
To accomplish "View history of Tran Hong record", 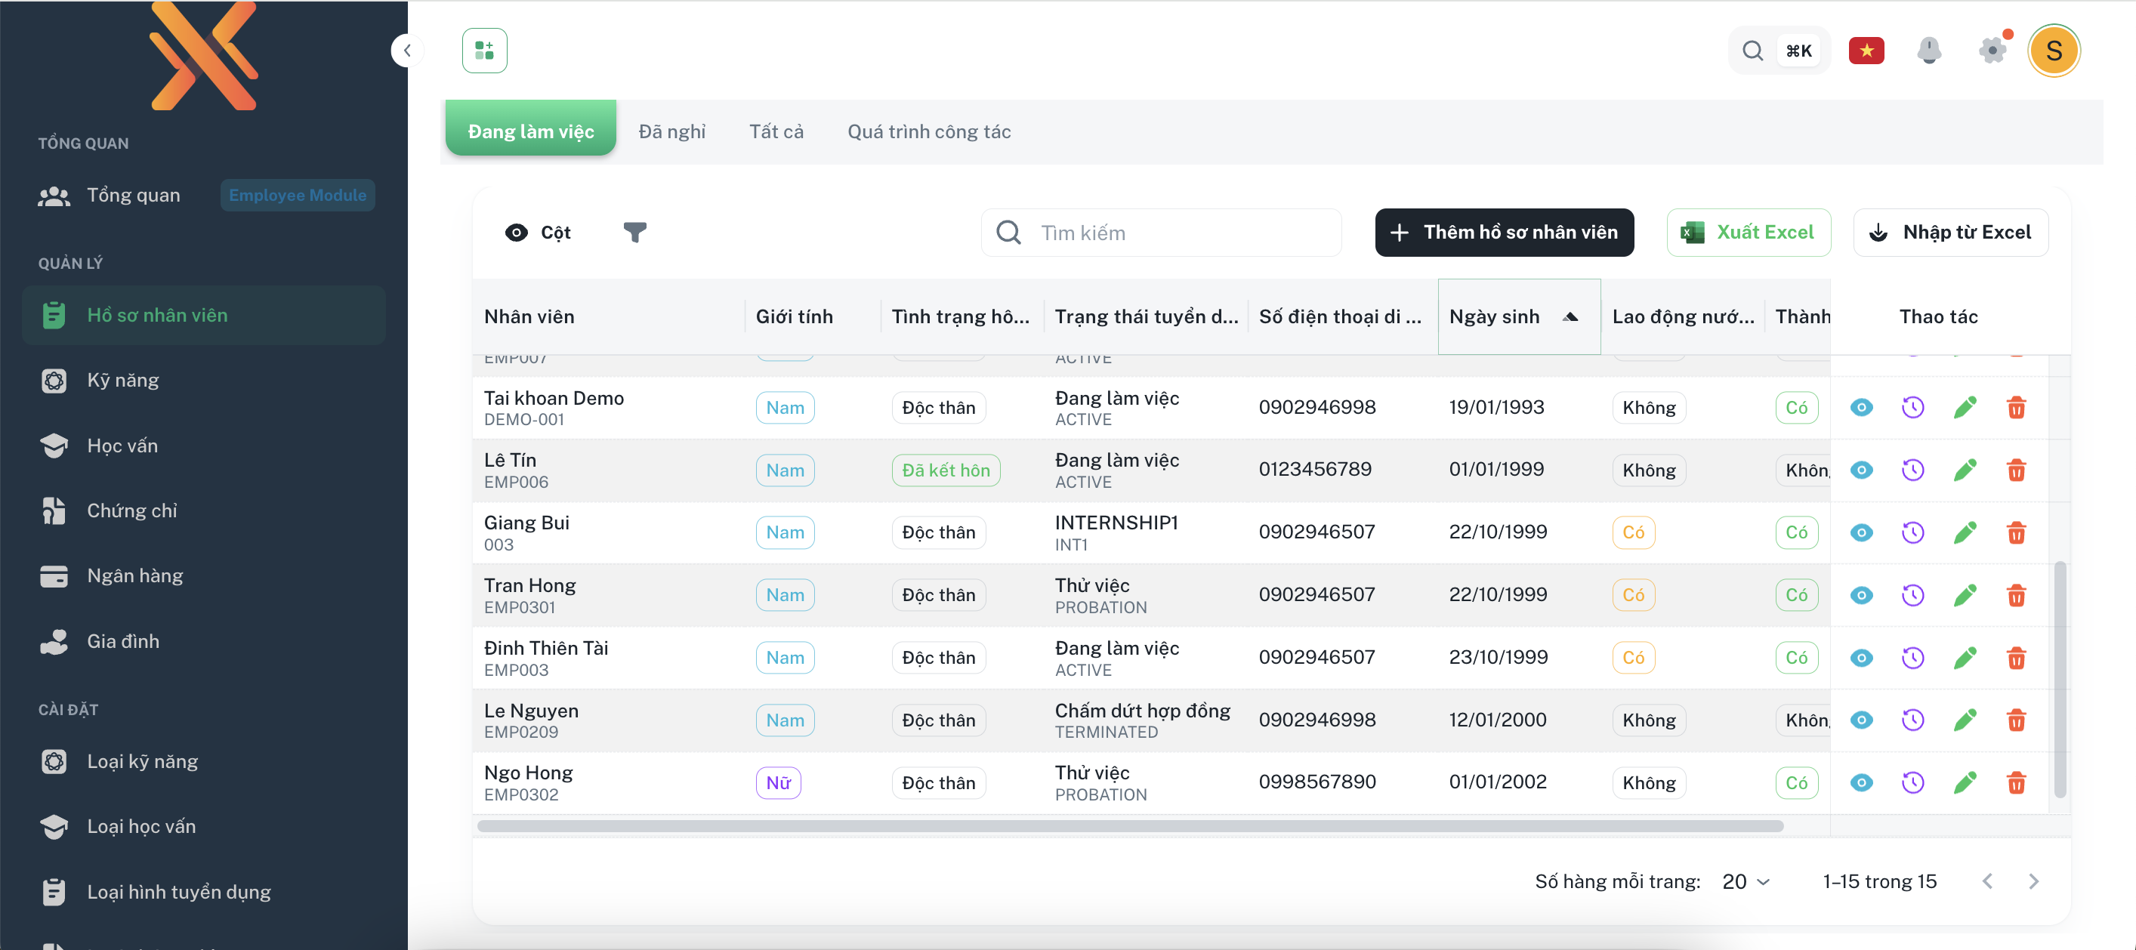I will (x=1912, y=595).
